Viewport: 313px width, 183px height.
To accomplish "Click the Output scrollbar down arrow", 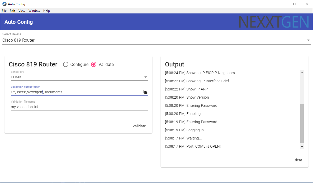I will click(x=302, y=147).
